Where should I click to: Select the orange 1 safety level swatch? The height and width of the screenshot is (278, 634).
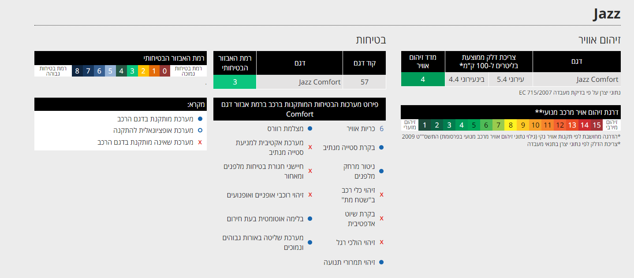153,71
